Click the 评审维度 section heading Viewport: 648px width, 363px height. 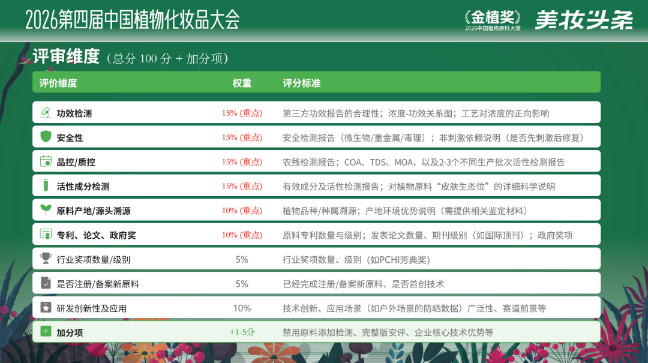[x=66, y=56]
